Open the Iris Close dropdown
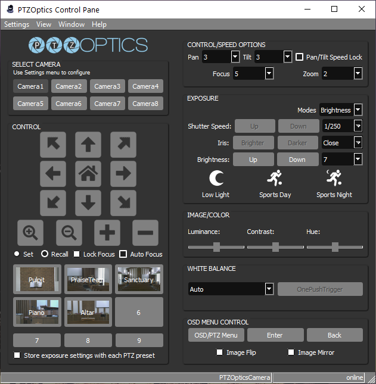Viewport: 376px width, 384px height. pyautogui.click(x=358, y=142)
